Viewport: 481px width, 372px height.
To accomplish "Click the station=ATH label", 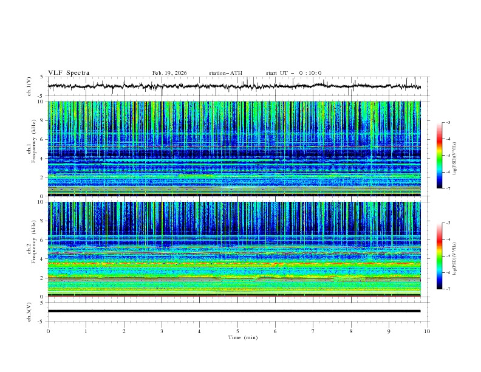I will pyautogui.click(x=225, y=73).
